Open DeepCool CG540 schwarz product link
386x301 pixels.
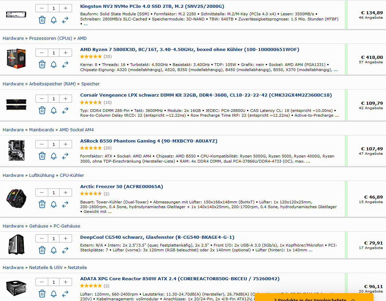pos(157,237)
